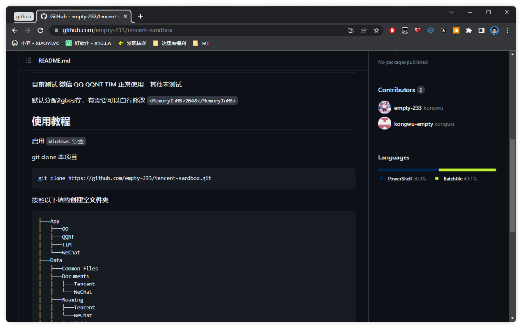Open README table of contents icon

point(29,61)
